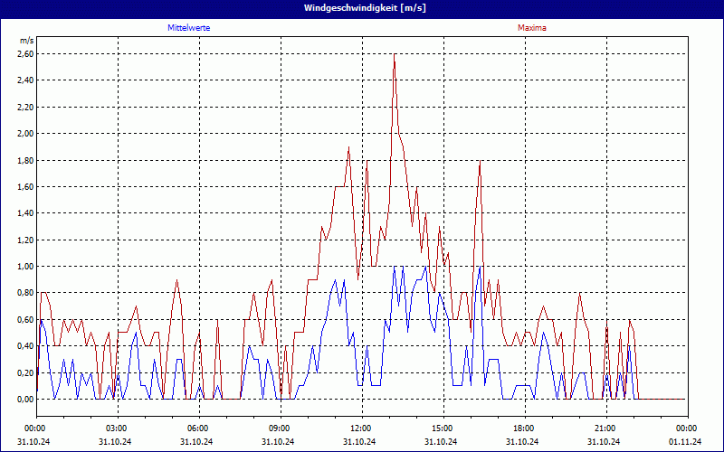This screenshot has width=724, height=452.
Task: Click the 0,80 y-axis value
Action: pyautogui.click(x=26, y=292)
